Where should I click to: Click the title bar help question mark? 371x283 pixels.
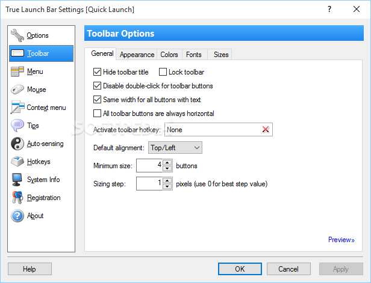(x=329, y=9)
